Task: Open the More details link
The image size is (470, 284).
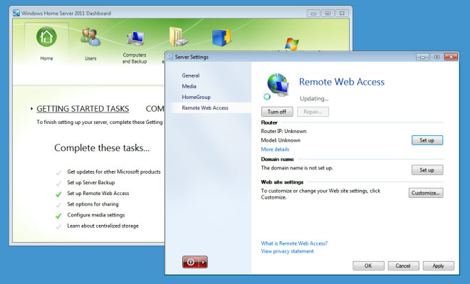Action: point(275,149)
